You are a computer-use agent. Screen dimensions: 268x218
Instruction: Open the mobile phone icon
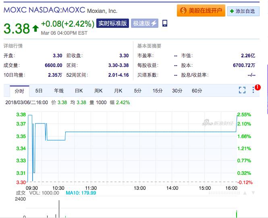165,23
